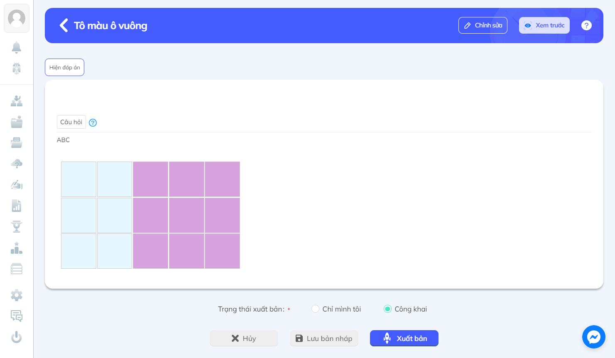
Task: Open the Câu hỏi tab label
Action: pyautogui.click(x=71, y=122)
